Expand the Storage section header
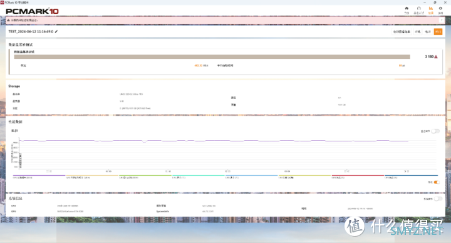The image size is (451, 243). tap(14, 86)
